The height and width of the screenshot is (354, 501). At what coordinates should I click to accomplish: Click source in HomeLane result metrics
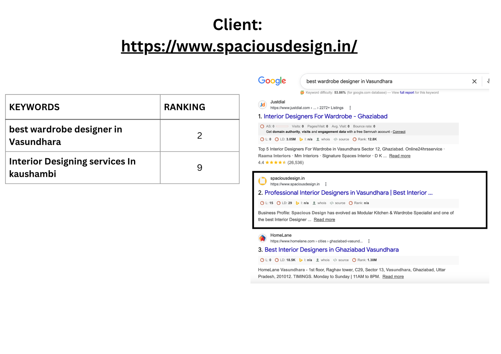(x=341, y=260)
